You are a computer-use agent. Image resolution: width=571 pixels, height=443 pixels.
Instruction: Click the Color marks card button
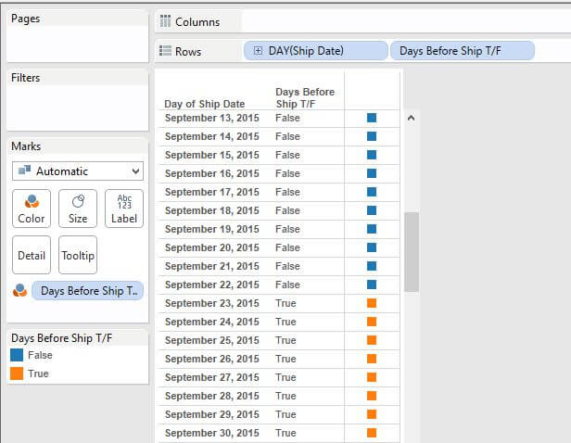pyautogui.click(x=31, y=208)
